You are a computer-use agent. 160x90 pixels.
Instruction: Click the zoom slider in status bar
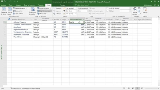(152, 88)
